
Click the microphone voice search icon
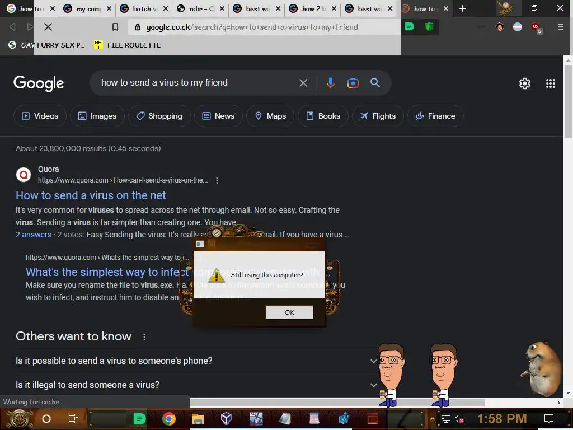[x=330, y=83]
